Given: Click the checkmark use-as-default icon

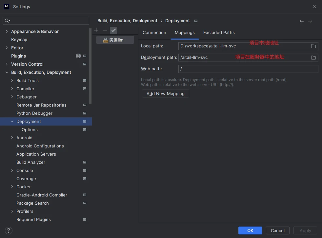Looking at the screenshot, I should pos(113,30).
